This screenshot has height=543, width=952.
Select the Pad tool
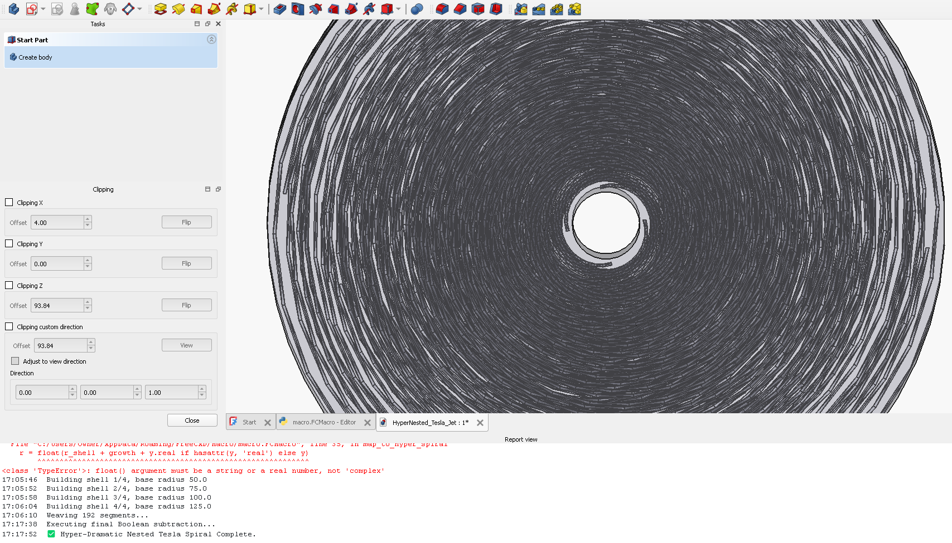tap(161, 9)
